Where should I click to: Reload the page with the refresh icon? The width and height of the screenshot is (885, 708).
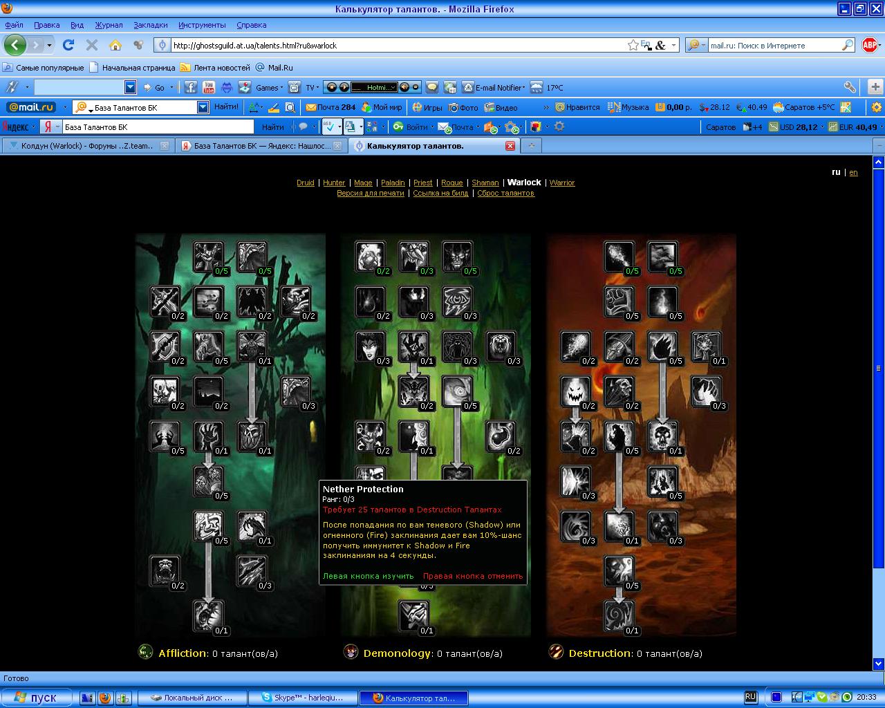(x=68, y=45)
